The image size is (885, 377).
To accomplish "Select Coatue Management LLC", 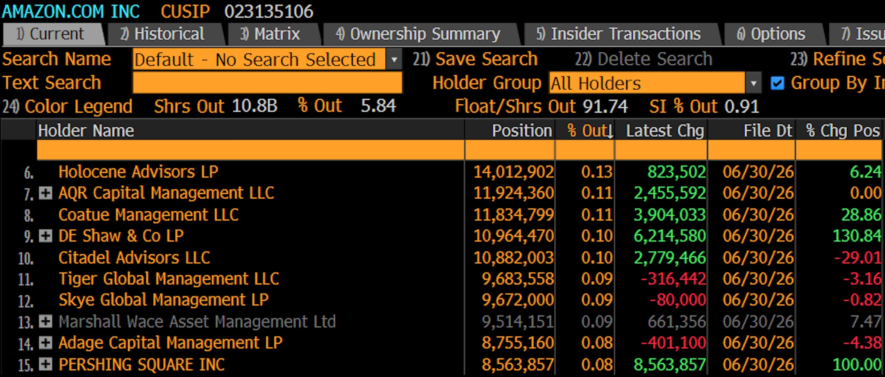I will tap(148, 215).
